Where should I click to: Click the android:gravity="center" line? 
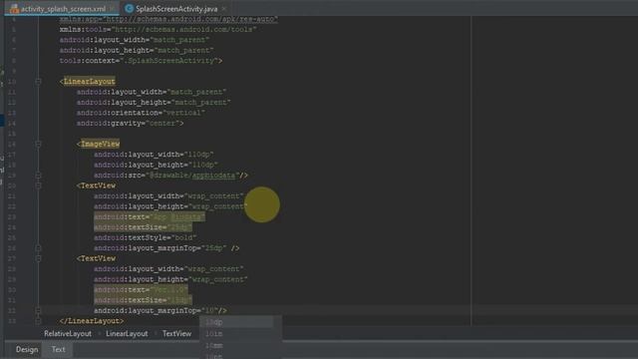coord(131,123)
